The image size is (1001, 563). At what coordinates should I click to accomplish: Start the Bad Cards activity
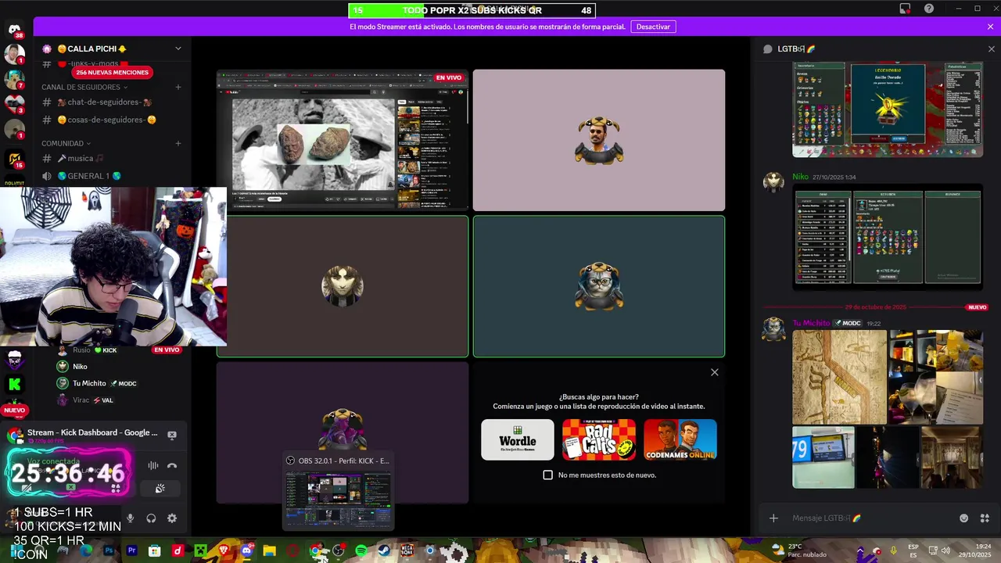tap(598, 439)
